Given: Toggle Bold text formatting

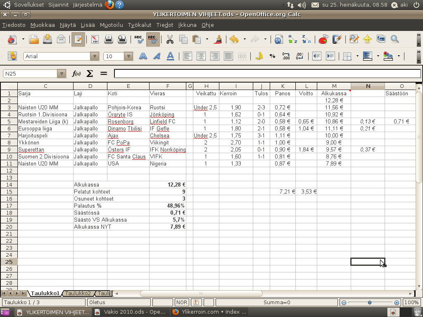Looking at the screenshot, I should coord(143,56).
